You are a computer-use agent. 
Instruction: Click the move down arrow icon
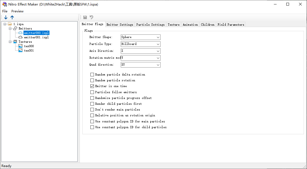tap(6, 17)
